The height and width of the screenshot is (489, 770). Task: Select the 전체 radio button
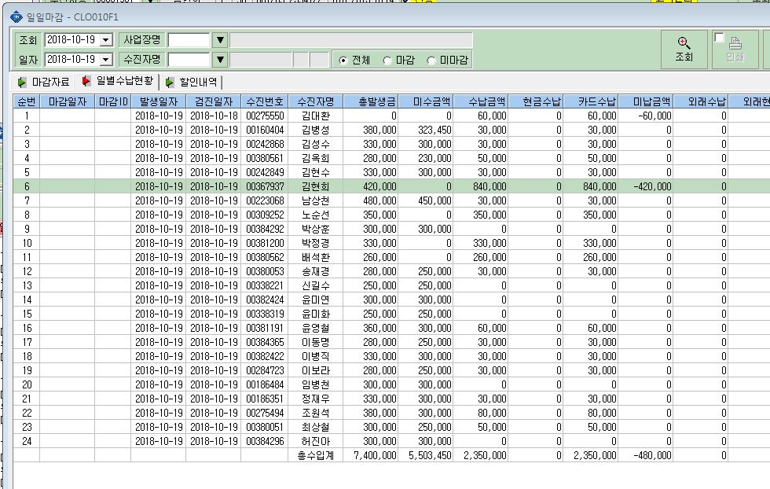click(x=343, y=61)
